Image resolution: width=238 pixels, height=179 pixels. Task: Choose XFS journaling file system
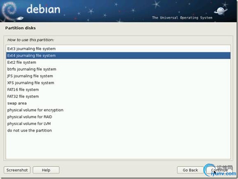click(118, 83)
